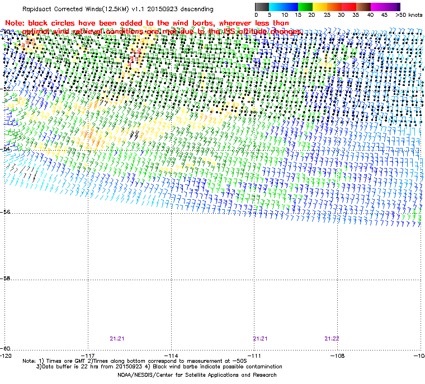The image size is (425, 384).
Task: Click the '20150923 descending' text in the title
Action: tap(180, 9)
